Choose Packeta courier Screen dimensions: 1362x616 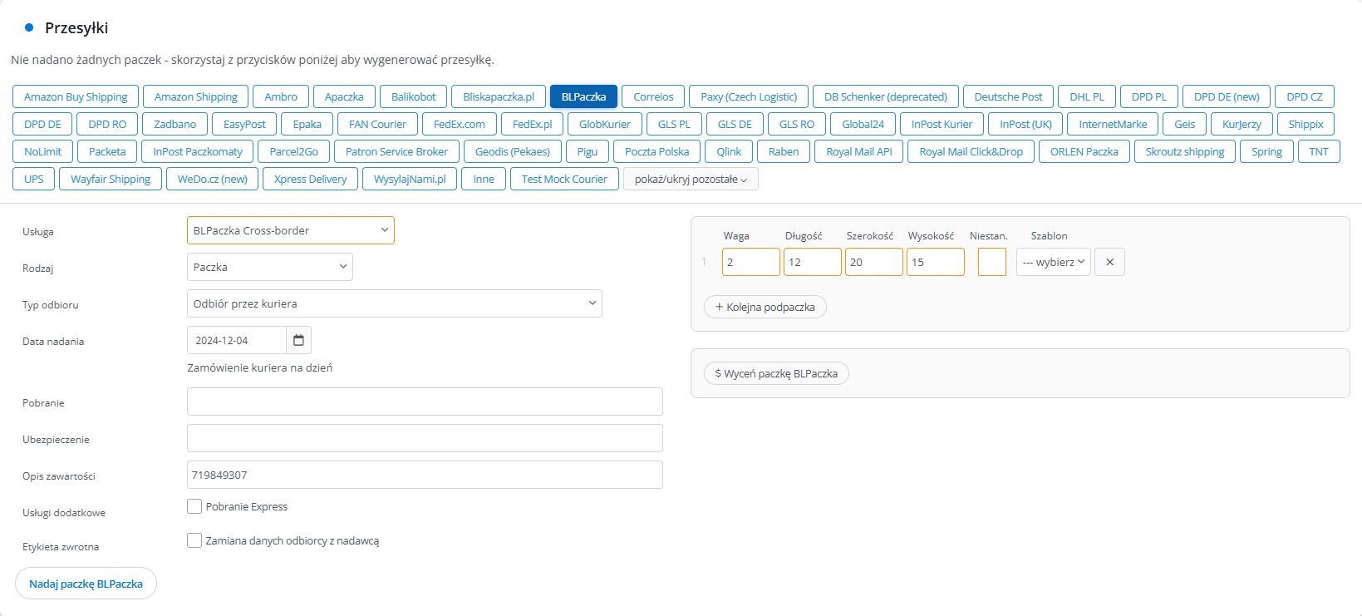[107, 151]
